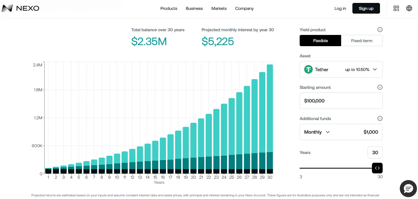Click the year 22 chart bar
The width and height of the screenshot is (418, 199).
coord(209,144)
